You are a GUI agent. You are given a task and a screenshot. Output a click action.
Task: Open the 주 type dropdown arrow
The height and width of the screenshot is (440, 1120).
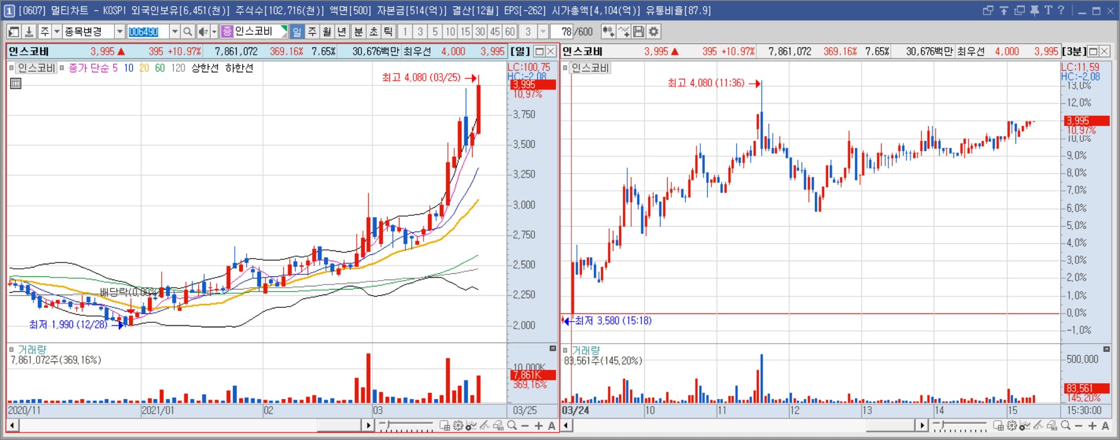tap(57, 31)
